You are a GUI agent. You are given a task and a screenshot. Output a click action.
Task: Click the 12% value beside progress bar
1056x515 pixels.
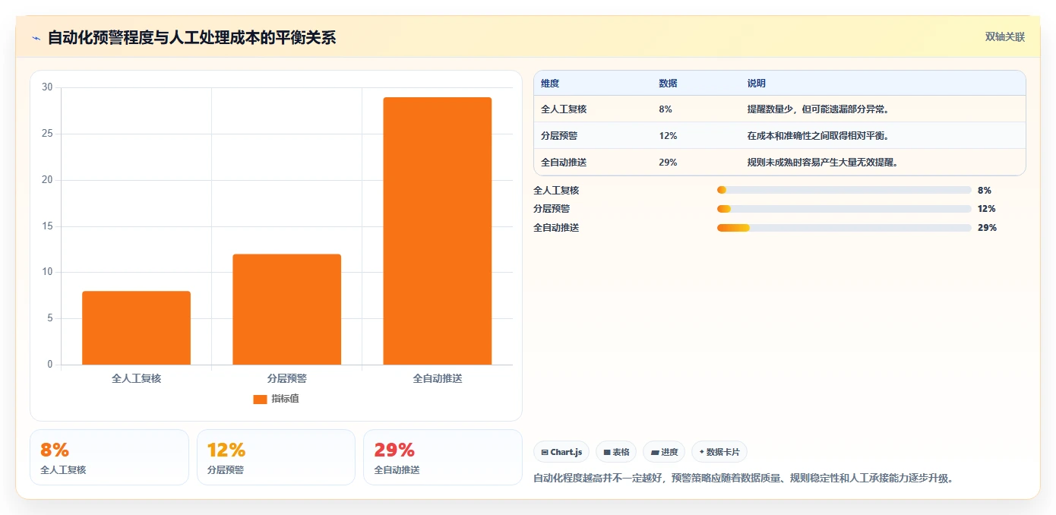click(x=987, y=209)
